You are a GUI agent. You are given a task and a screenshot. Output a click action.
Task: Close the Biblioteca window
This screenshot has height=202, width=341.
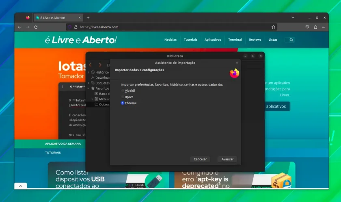point(261,56)
